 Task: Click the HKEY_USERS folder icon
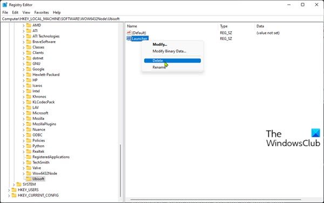click(14, 190)
